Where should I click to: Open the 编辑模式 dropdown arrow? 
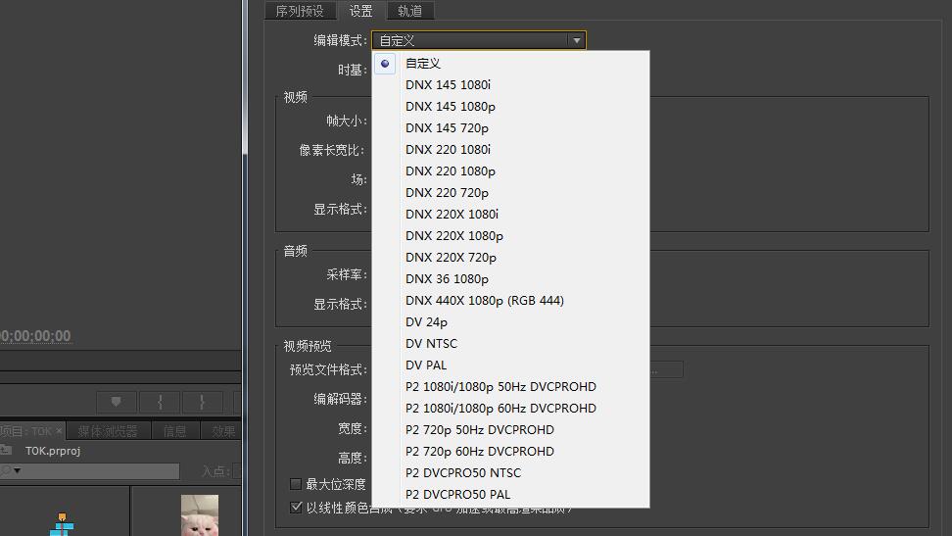coord(576,41)
